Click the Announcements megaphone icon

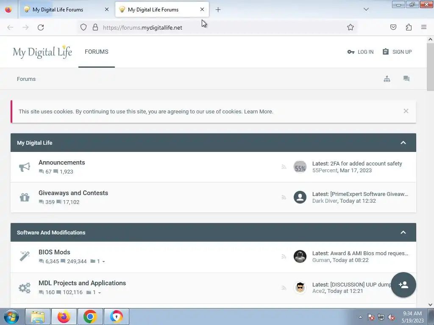[x=24, y=167]
